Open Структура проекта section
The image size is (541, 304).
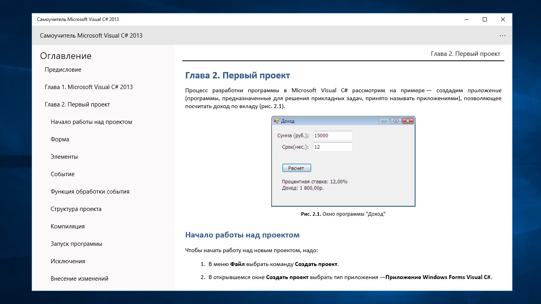76,209
